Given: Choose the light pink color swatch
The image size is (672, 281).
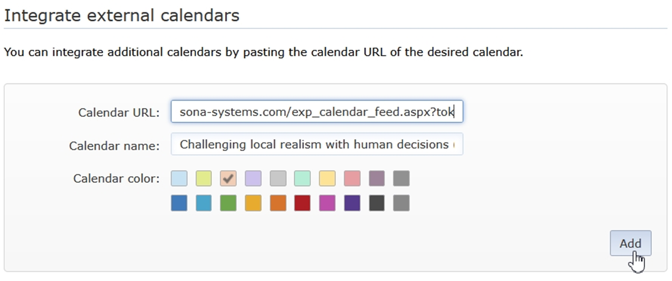Looking at the screenshot, I should coord(352,178).
